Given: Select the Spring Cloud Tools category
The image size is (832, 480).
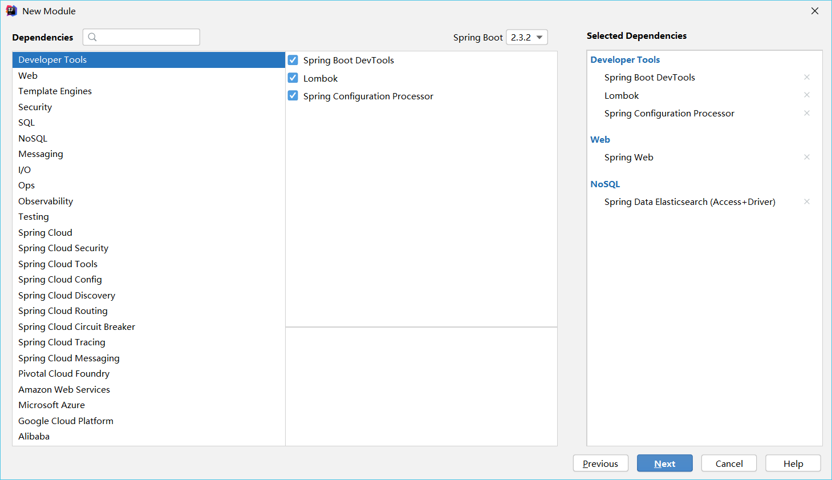Looking at the screenshot, I should [149, 264].
